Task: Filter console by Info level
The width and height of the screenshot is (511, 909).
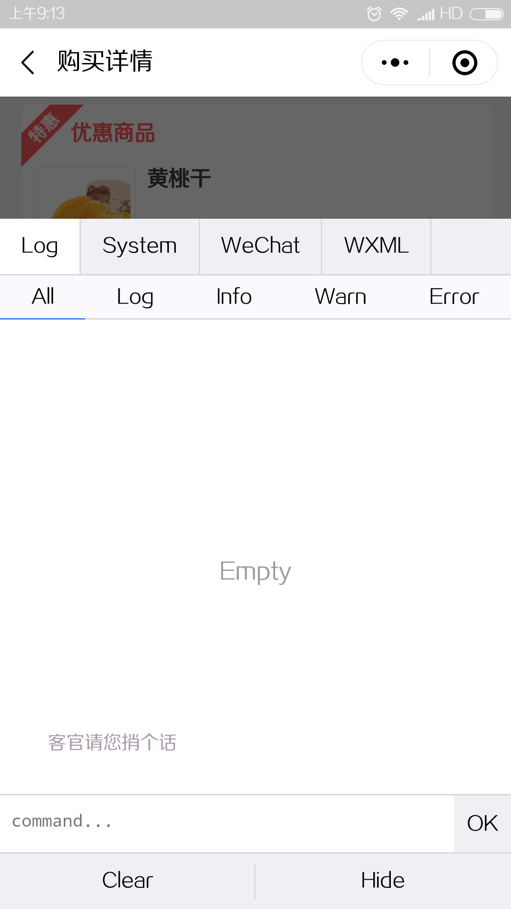Action: (x=234, y=297)
